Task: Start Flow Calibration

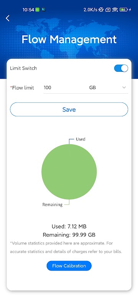Action: (x=69, y=266)
